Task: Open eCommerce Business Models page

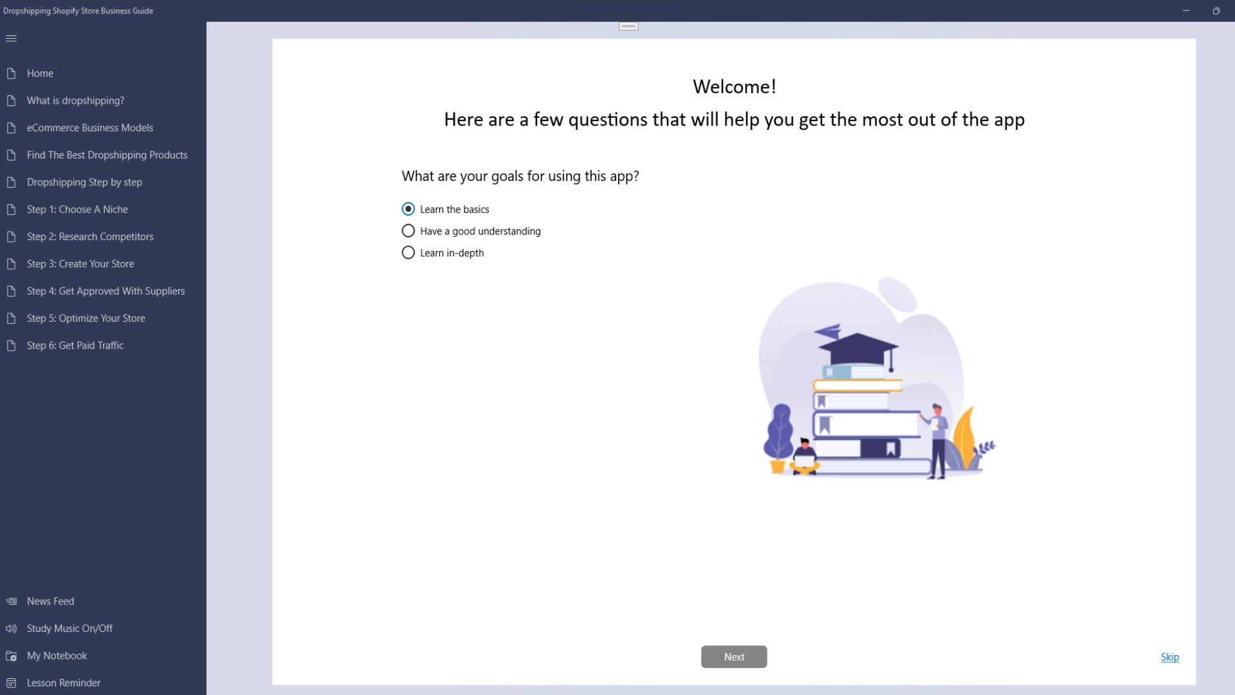Action: 89,127
